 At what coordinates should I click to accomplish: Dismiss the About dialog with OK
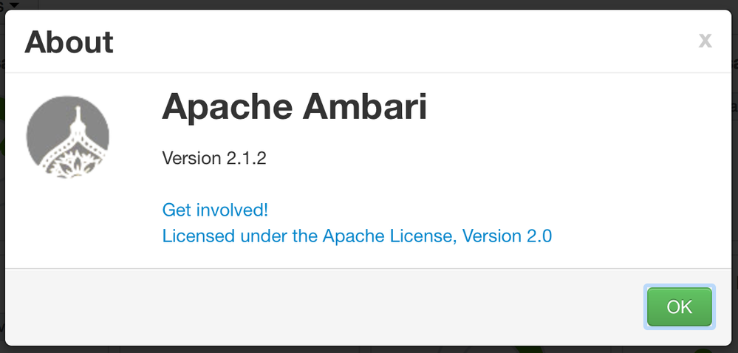click(679, 306)
